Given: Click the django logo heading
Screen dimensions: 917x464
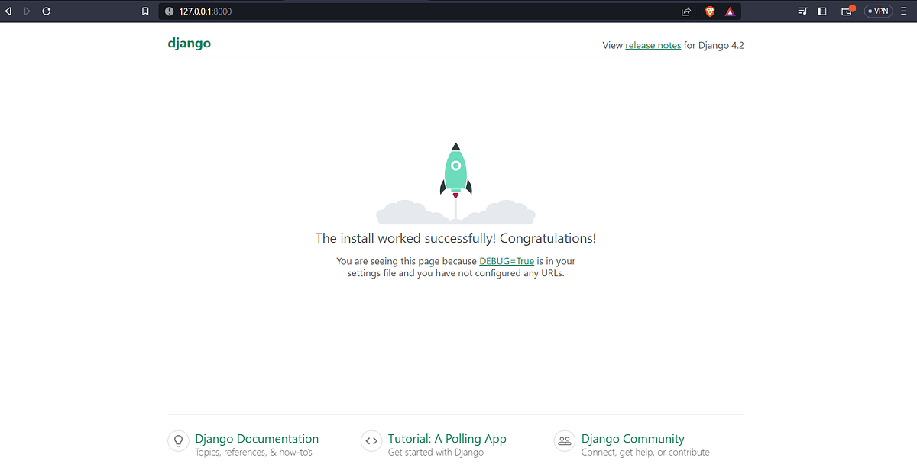Looking at the screenshot, I should 189,43.
